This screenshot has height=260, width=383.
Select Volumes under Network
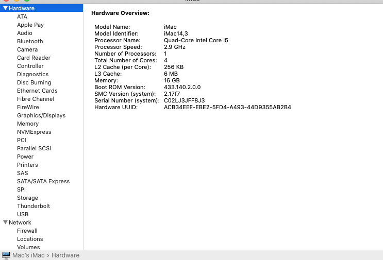pos(28,247)
